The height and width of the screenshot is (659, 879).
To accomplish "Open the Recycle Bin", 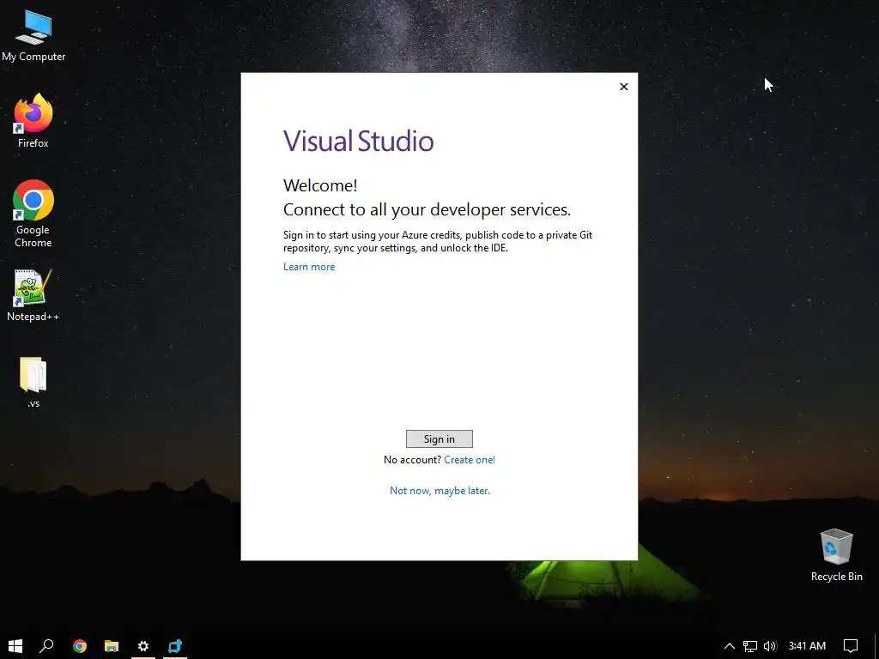I will pos(836,555).
